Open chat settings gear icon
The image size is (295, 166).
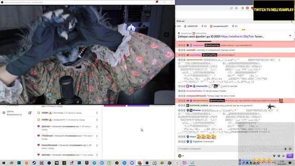[279, 156]
